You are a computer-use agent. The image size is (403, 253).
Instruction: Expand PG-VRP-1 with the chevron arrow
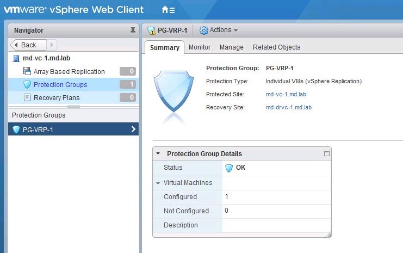[133, 129]
